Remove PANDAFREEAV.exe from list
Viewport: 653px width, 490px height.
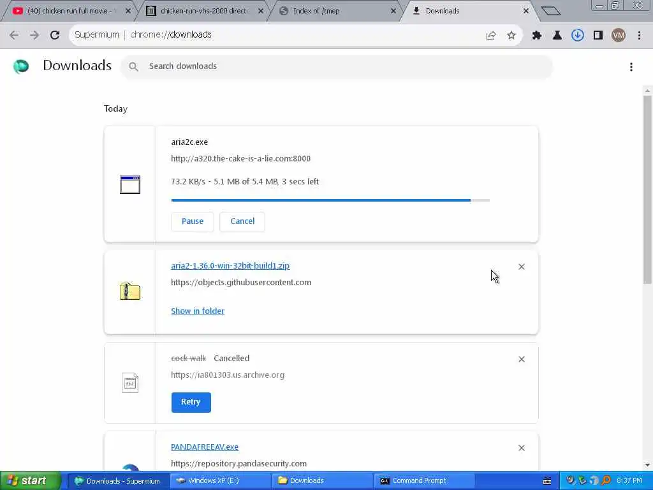[x=522, y=448]
